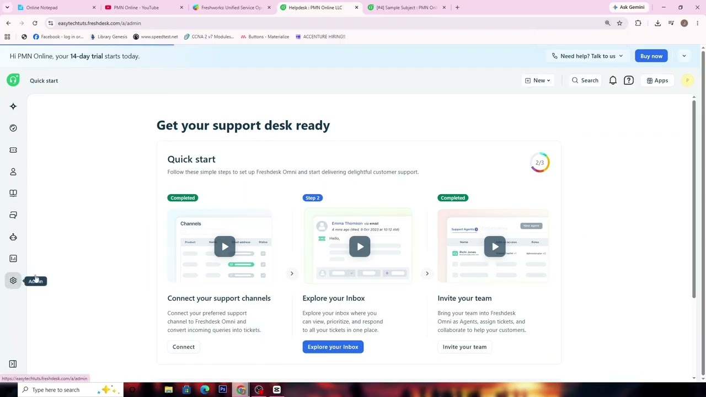Open the Dashboard gauge icon in sidebar

click(x=13, y=128)
